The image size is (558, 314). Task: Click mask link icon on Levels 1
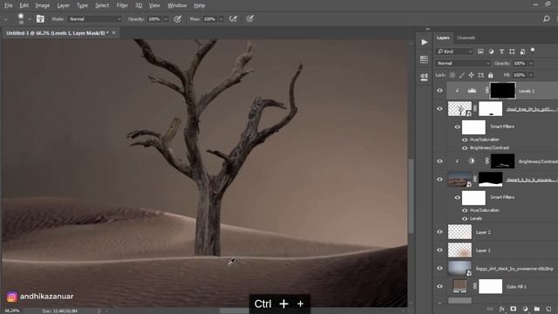[x=487, y=91]
